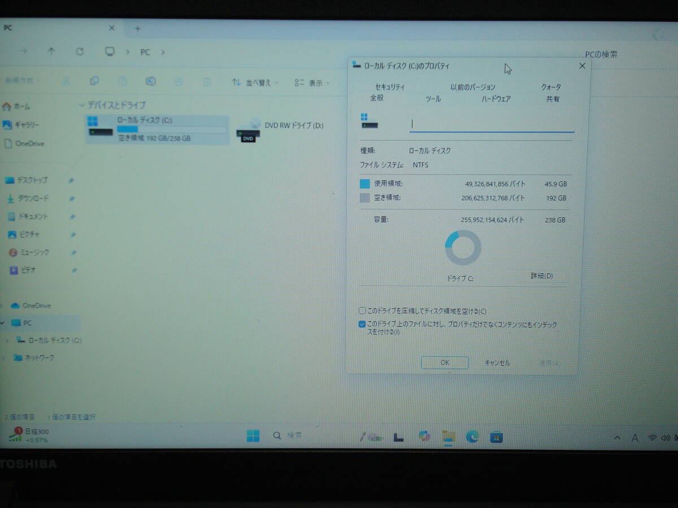Toggle the search icon in the taskbar
The image size is (678, 508).
point(277,435)
